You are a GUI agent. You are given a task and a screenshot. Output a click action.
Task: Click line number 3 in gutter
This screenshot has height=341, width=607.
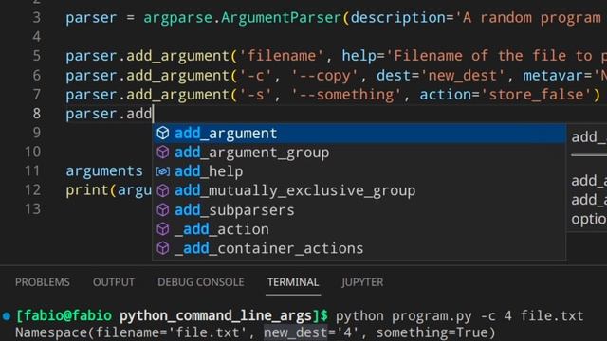36,18
